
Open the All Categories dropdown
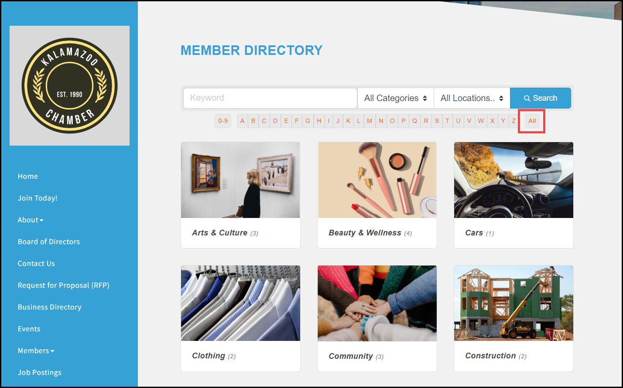(x=396, y=98)
